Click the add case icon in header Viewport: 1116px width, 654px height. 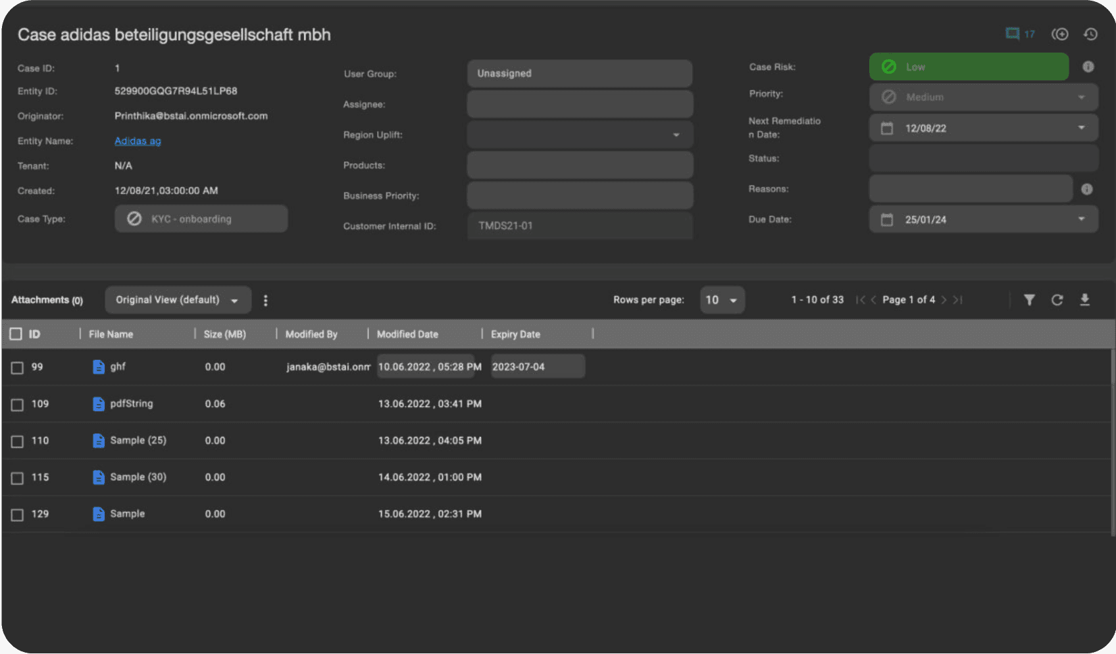point(1059,34)
